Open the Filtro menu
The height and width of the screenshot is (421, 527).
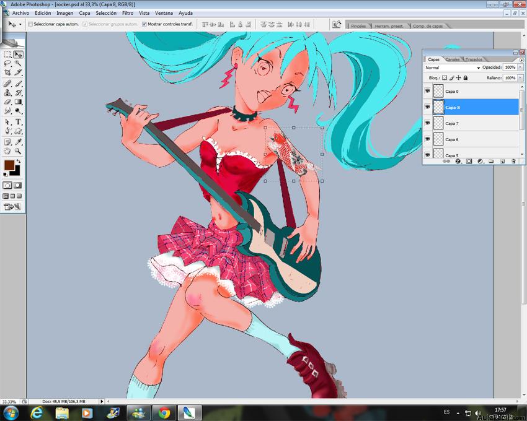pyautogui.click(x=128, y=13)
